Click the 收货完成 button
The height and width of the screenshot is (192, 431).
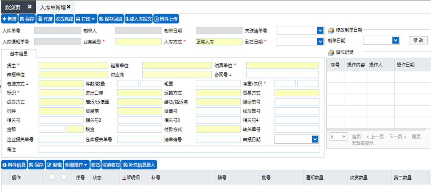pyautogui.click(x=64, y=19)
